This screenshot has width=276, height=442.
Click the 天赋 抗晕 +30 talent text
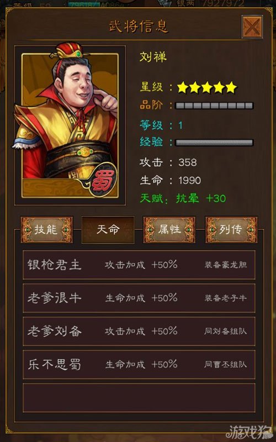click(183, 198)
